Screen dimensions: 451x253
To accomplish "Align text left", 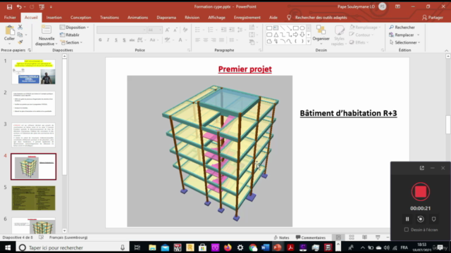I will [x=197, y=40].
